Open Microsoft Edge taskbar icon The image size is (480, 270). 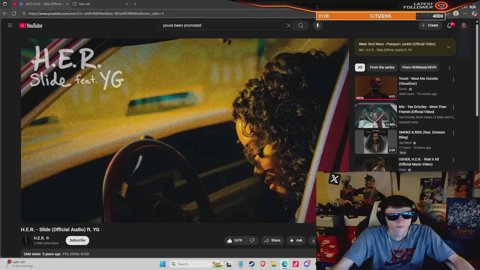[285, 264]
